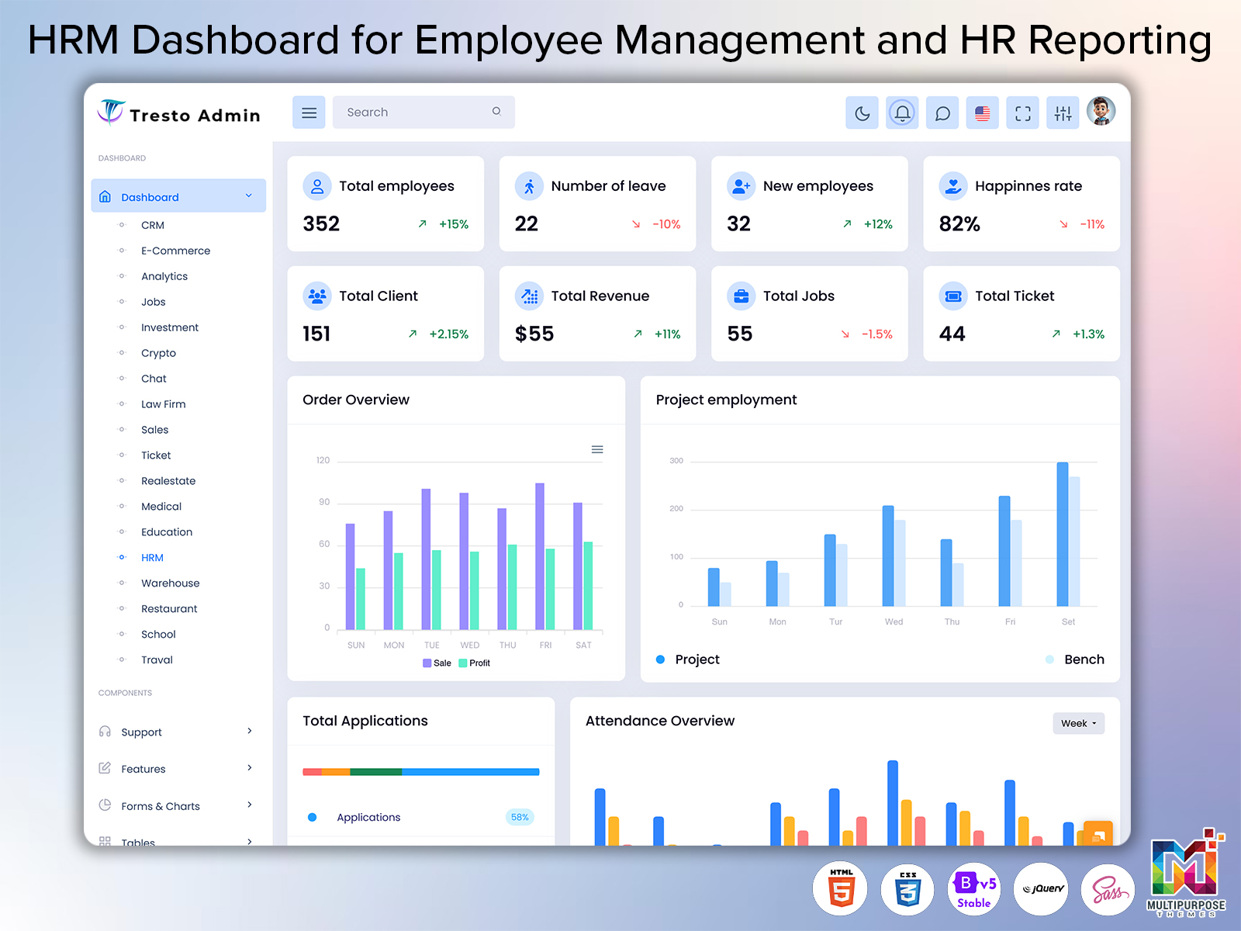Screen dimensions: 1241x931
Task: Click the Total Client group icon
Action: tap(317, 296)
